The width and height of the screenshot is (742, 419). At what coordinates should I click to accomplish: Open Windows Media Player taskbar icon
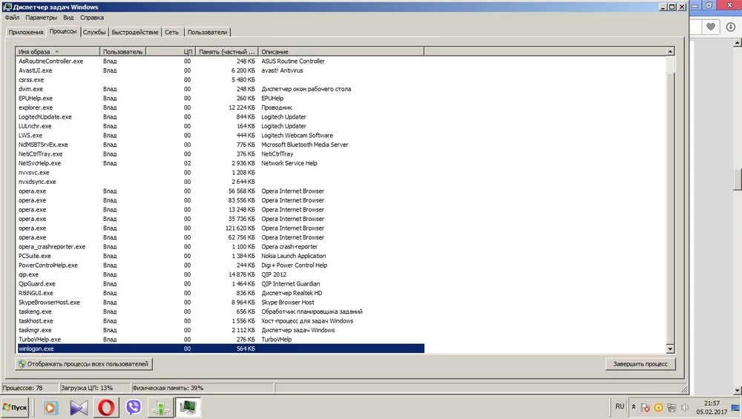click(x=50, y=407)
